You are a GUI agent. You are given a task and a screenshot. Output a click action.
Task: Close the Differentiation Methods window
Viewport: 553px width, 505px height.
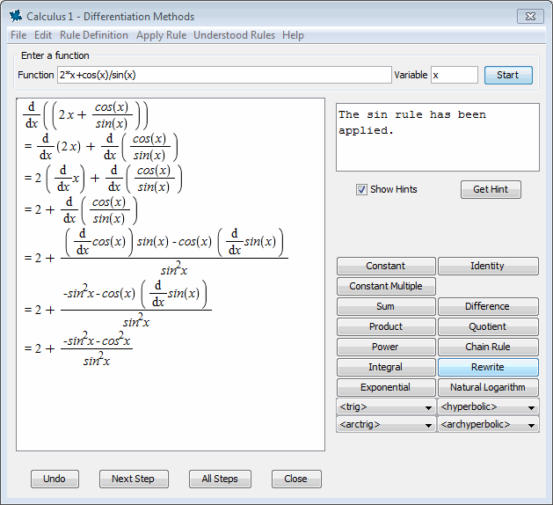click(x=529, y=16)
